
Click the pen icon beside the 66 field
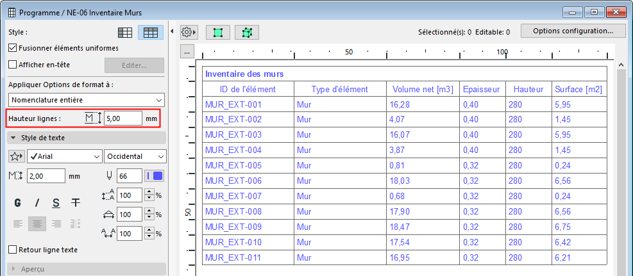click(108, 176)
